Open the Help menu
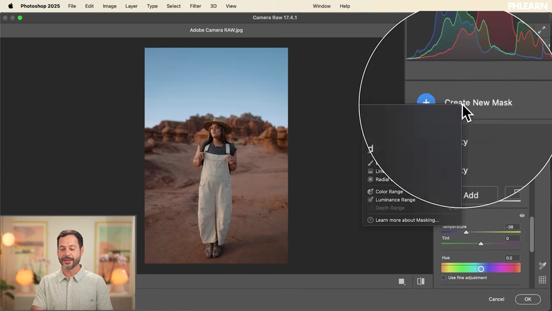 (345, 6)
